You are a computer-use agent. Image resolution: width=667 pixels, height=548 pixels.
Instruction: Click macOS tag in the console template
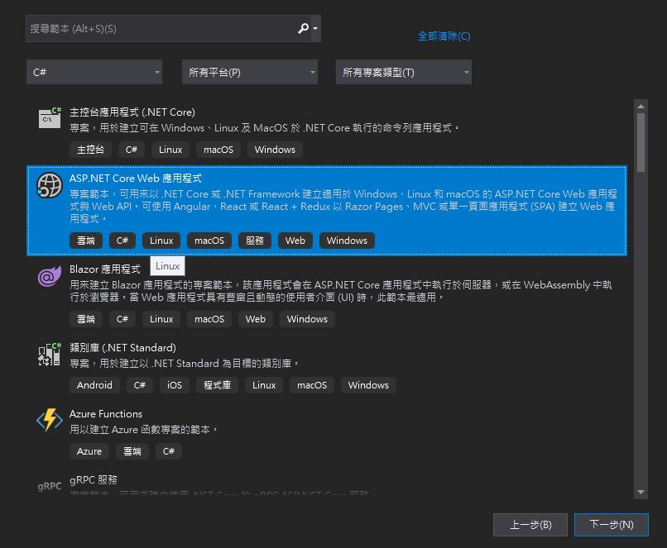click(218, 150)
